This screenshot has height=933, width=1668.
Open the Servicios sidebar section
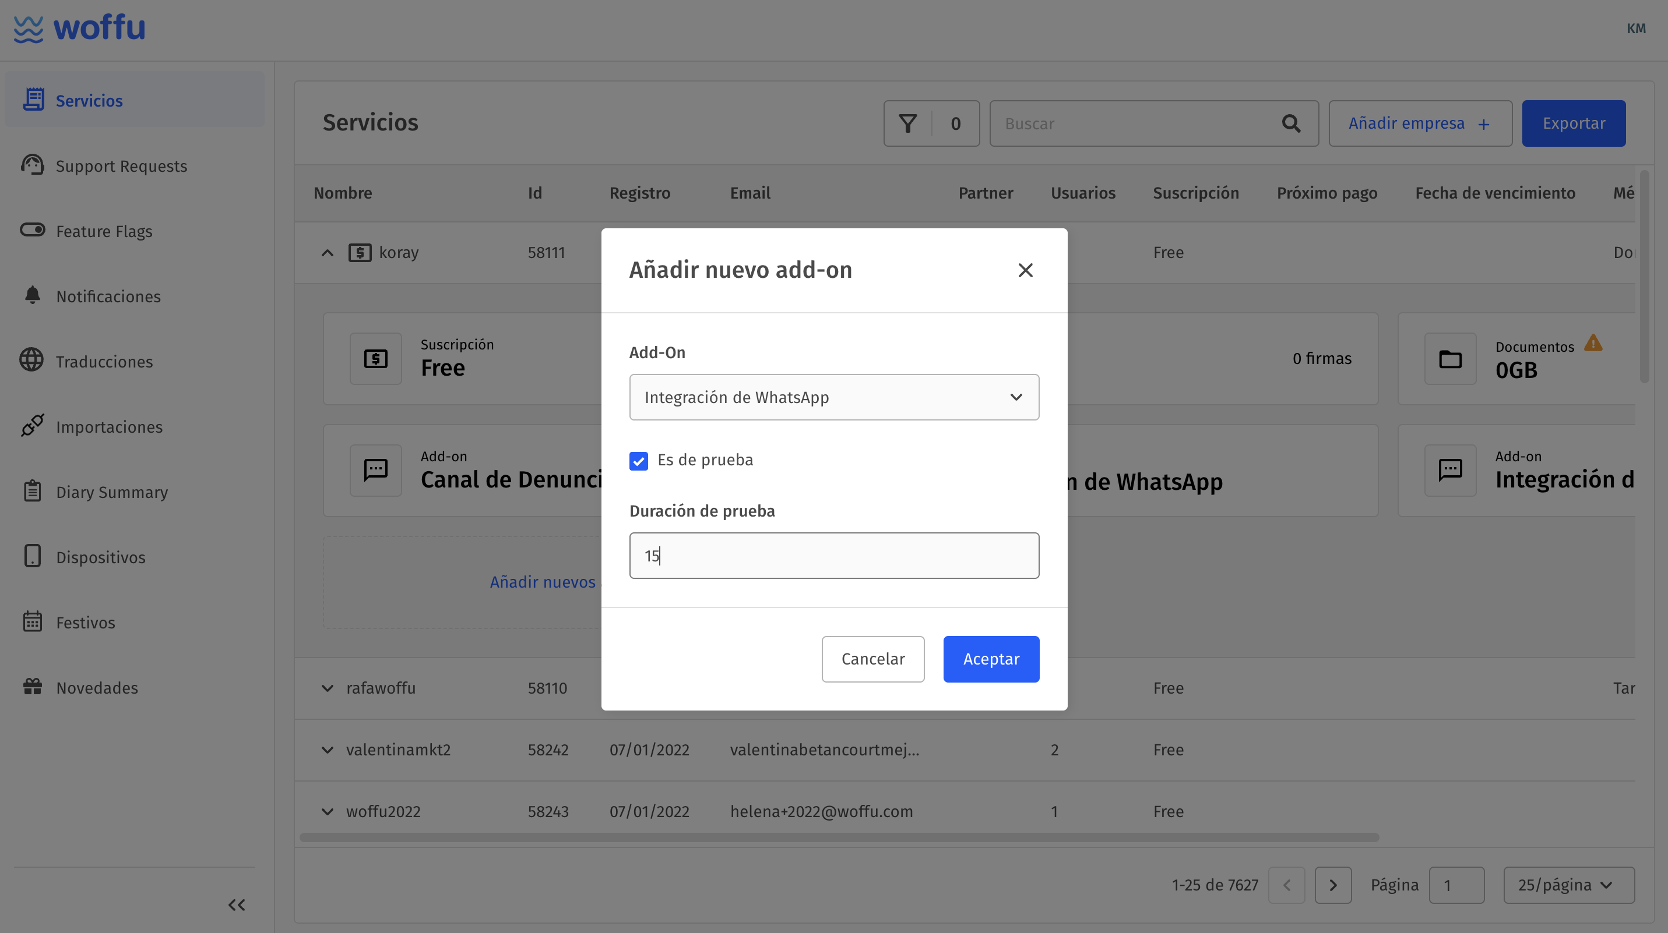[134, 100]
